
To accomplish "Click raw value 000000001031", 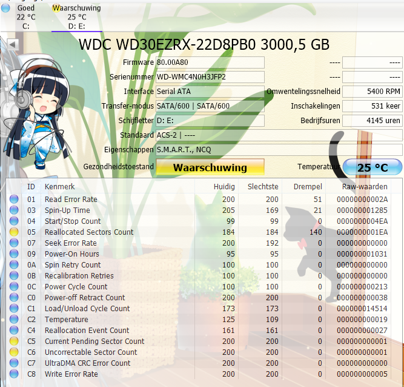I will click(362, 254).
